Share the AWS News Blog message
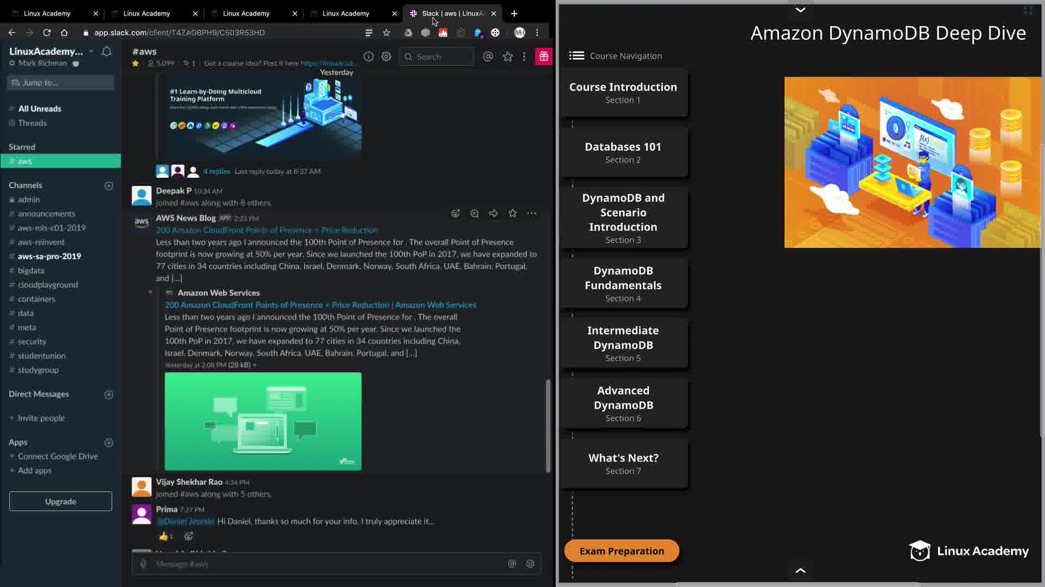The width and height of the screenshot is (1045, 587). 493,214
